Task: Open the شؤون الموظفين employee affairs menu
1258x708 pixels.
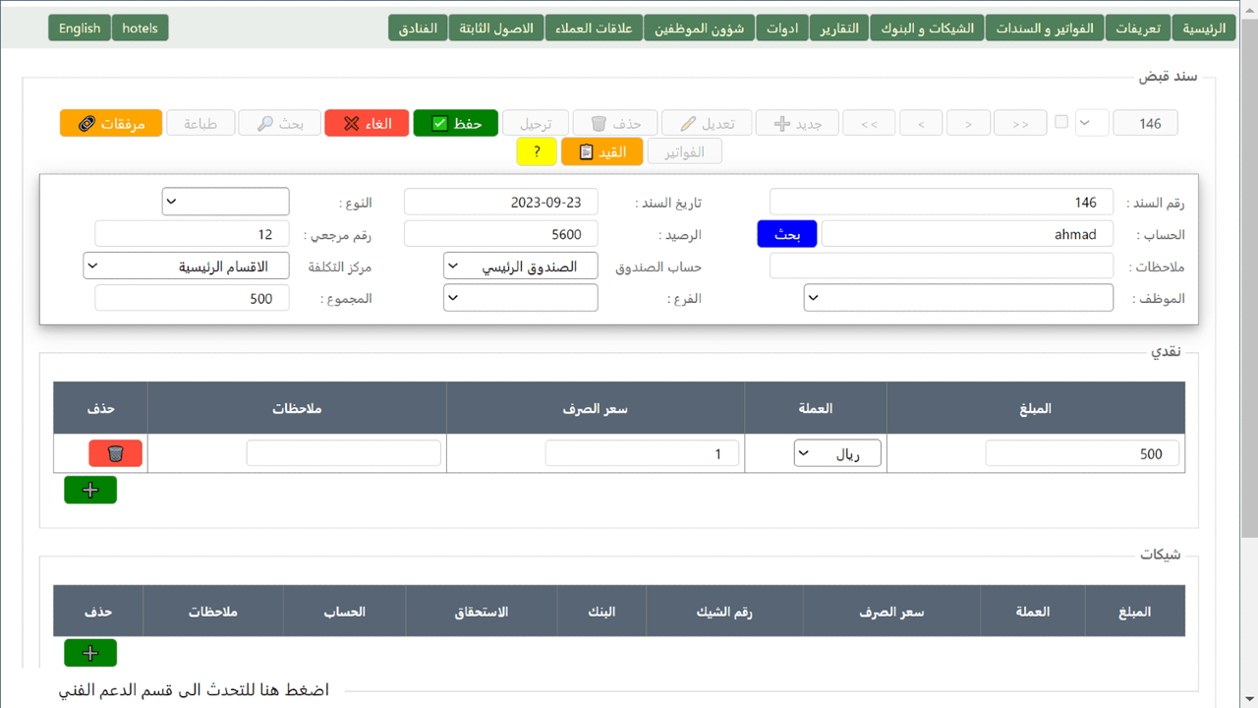Action: pos(699,28)
